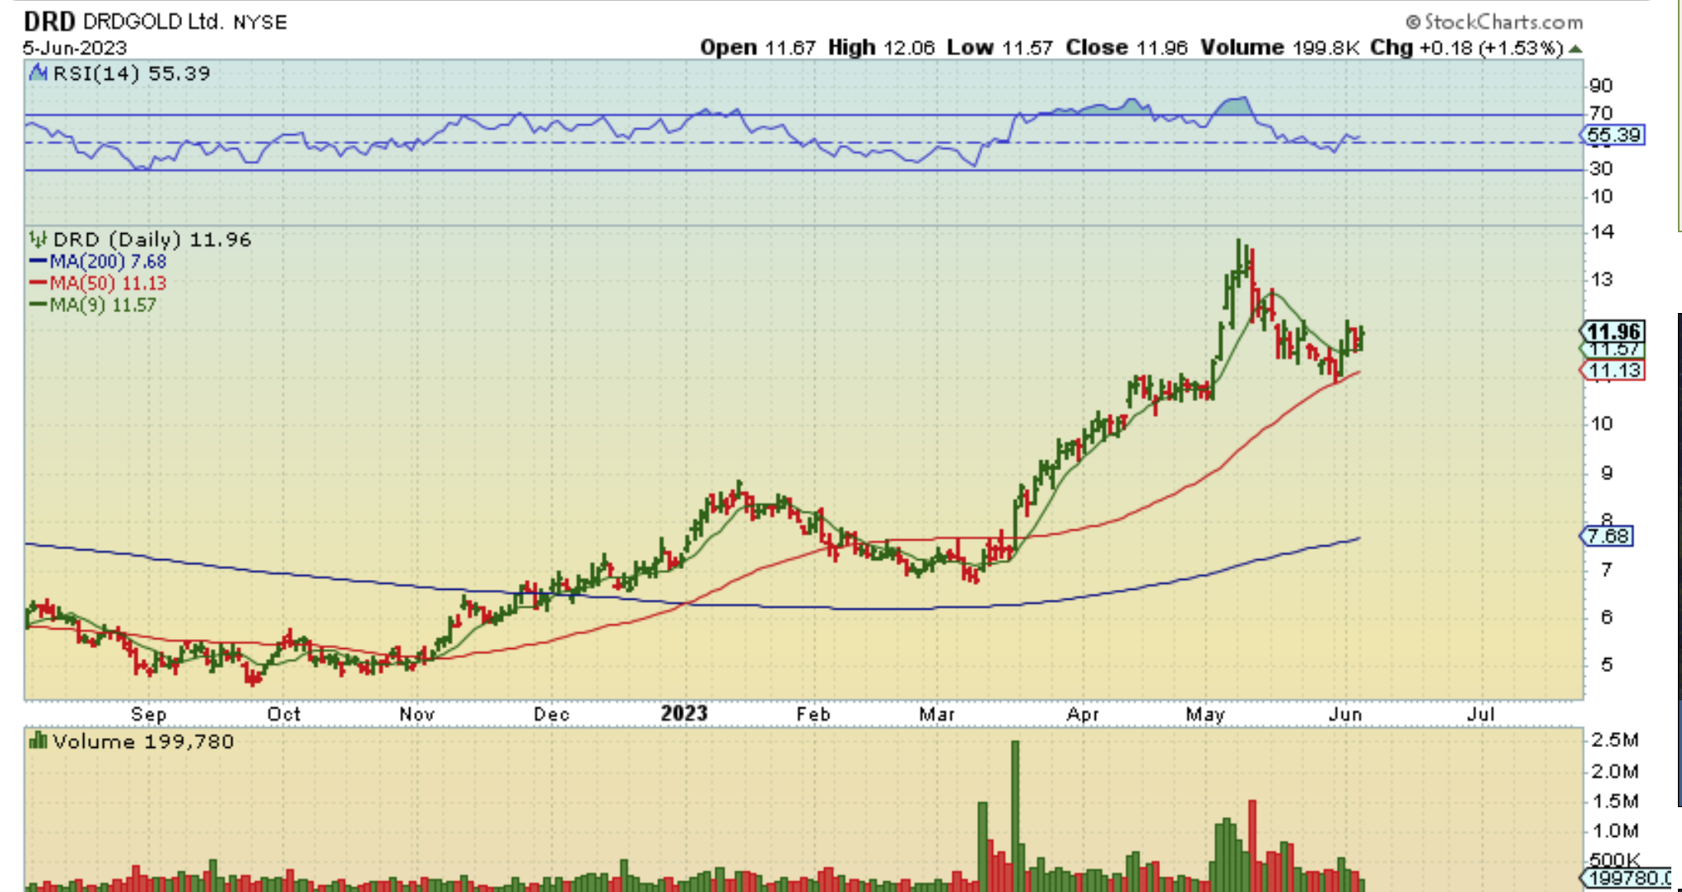Click the May label on date axis
This screenshot has height=892, width=1682.
click(1204, 714)
